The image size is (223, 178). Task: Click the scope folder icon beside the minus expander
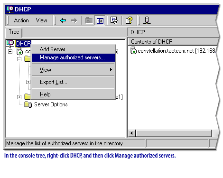pos(28,59)
